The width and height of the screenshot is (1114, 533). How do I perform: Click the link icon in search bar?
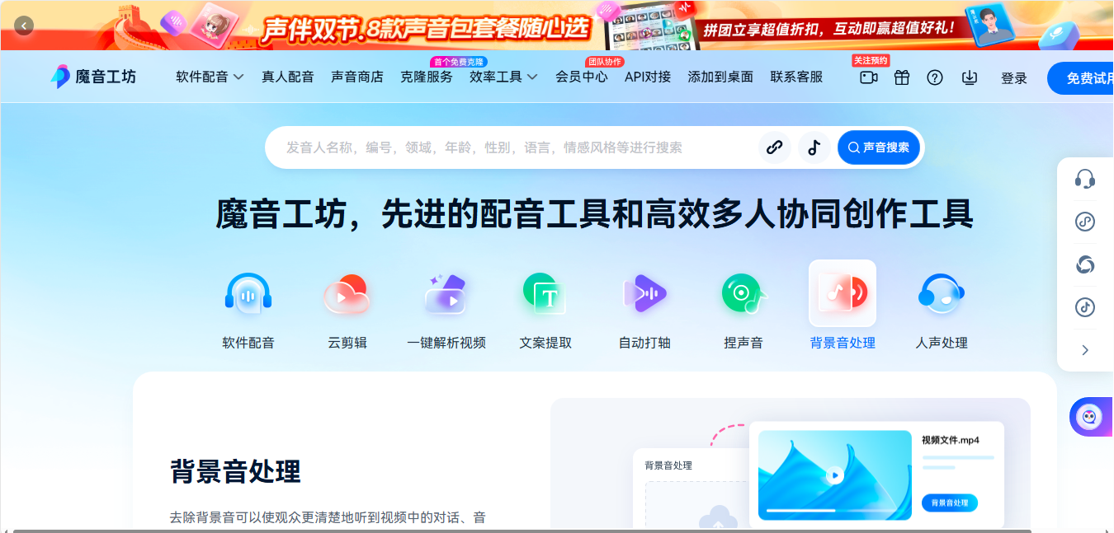point(774,147)
